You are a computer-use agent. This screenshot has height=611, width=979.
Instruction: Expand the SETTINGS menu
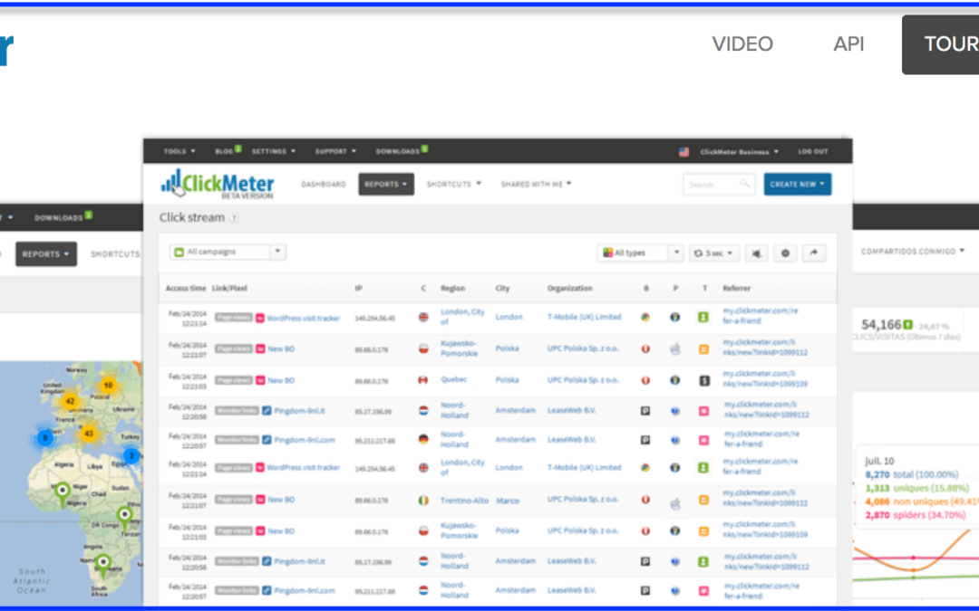pos(274,151)
